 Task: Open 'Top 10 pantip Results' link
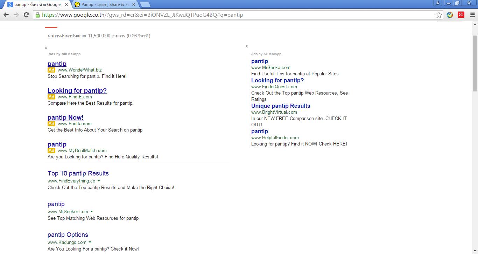coord(78,173)
